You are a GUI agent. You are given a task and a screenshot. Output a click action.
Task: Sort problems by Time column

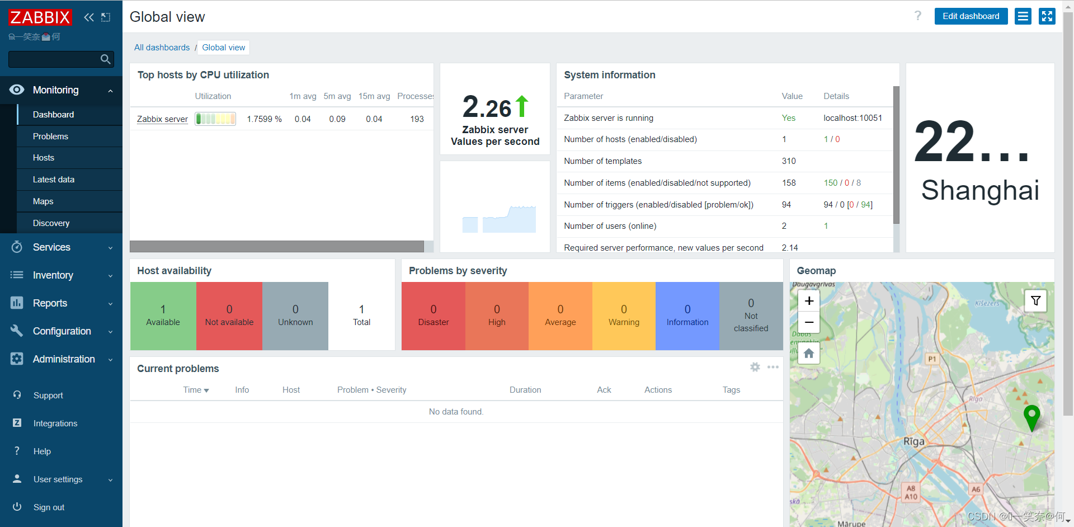click(196, 390)
